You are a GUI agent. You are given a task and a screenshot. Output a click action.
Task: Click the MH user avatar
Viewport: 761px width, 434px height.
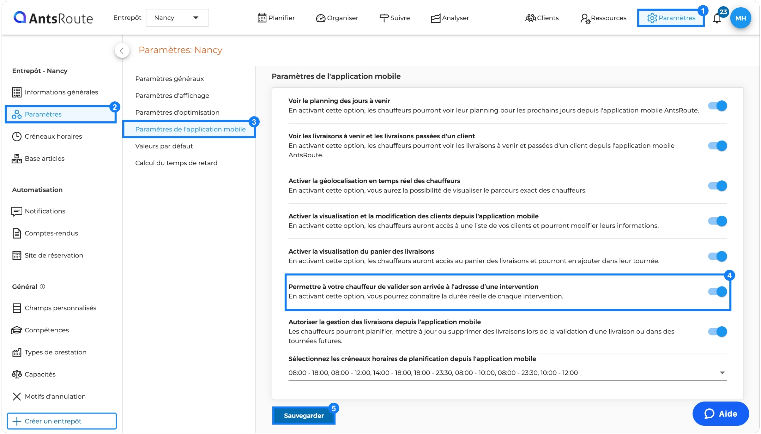(x=740, y=18)
